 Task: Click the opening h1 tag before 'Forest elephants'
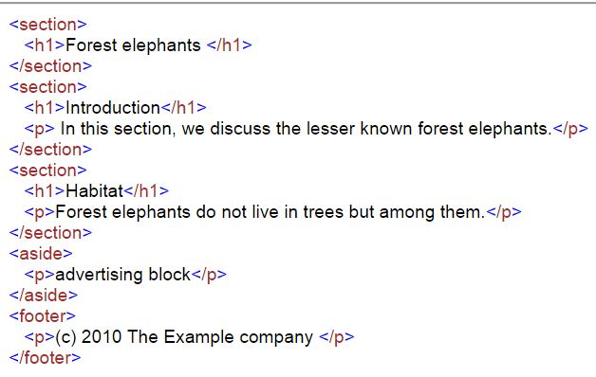45,45
